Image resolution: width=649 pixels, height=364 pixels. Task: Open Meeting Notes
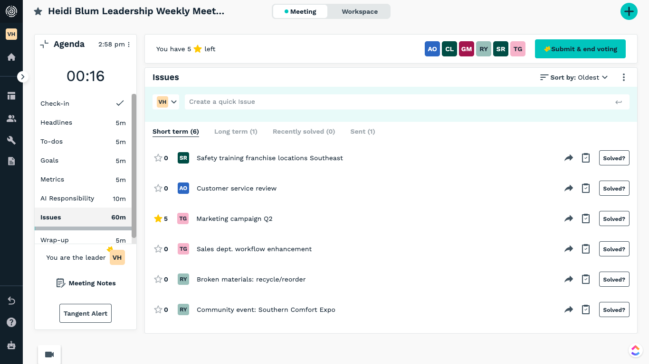point(86,283)
